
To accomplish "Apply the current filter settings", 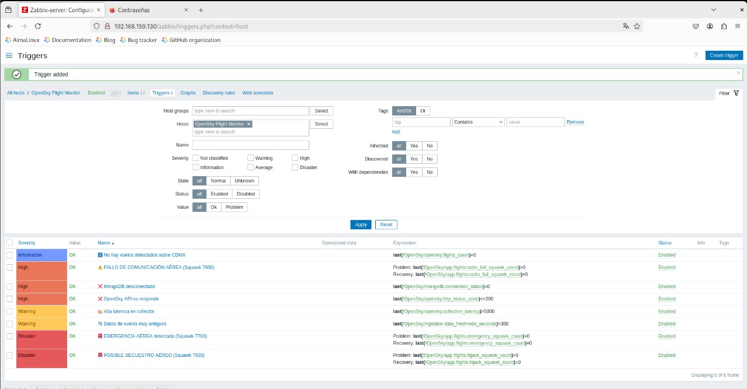I will [361, 225].
